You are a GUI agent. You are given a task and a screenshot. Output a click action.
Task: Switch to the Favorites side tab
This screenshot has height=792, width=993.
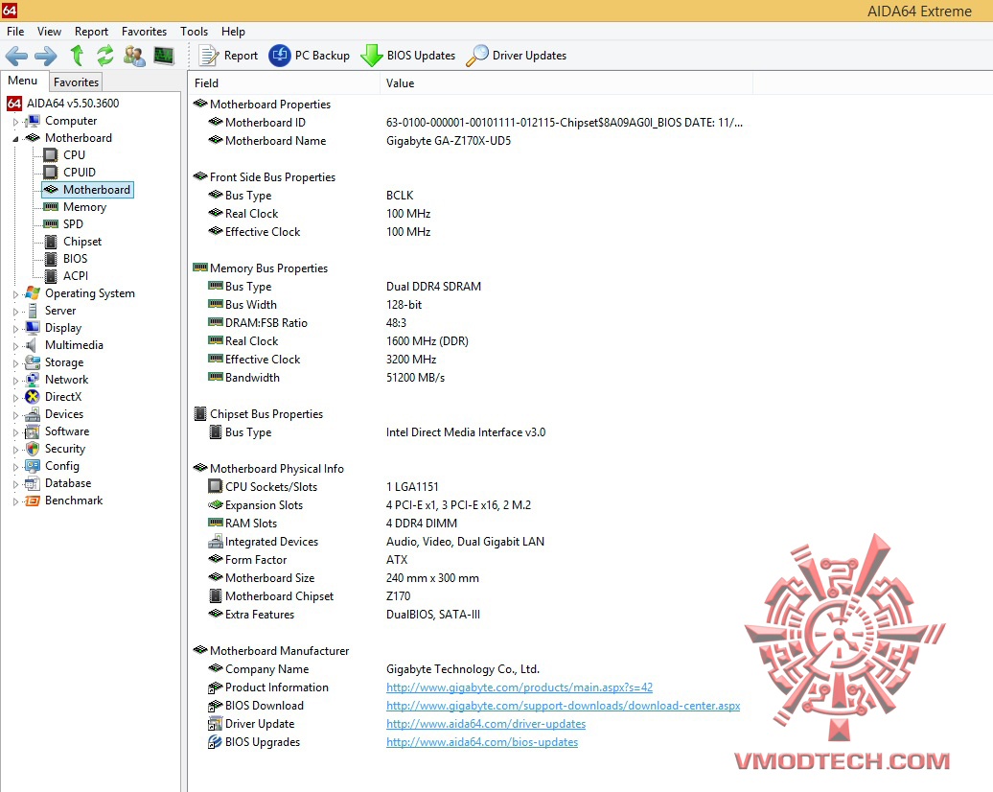[x=76, y=82]
